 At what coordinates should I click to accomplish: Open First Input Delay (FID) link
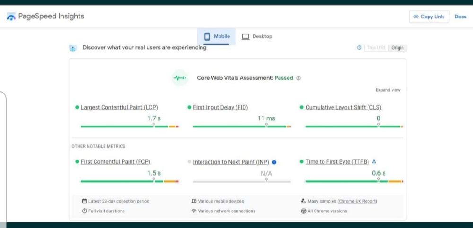pyautogui.click(x=220, y=107)
